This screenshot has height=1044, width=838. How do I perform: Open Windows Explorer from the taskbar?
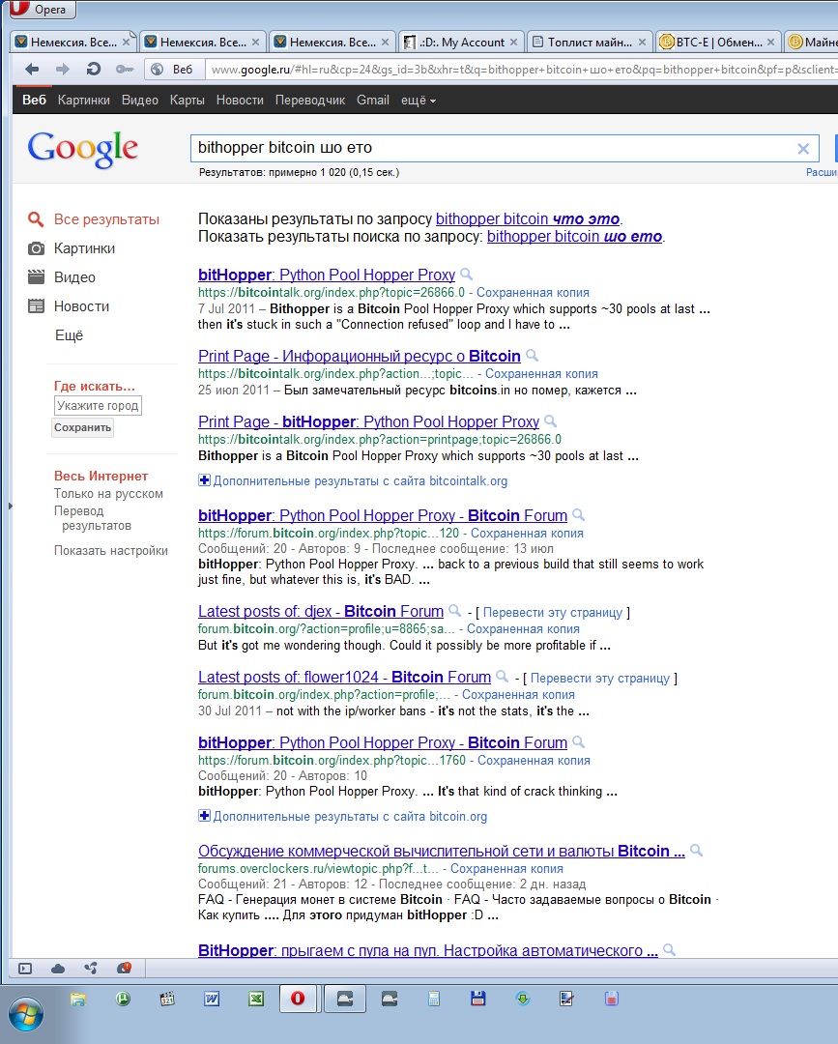[78, 999]
